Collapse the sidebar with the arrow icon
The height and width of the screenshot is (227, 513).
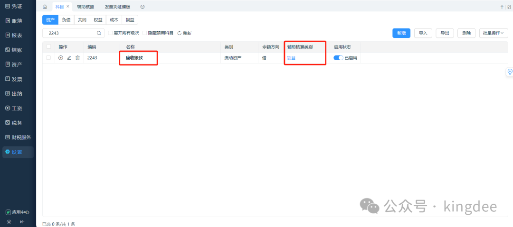pos(22,222)
